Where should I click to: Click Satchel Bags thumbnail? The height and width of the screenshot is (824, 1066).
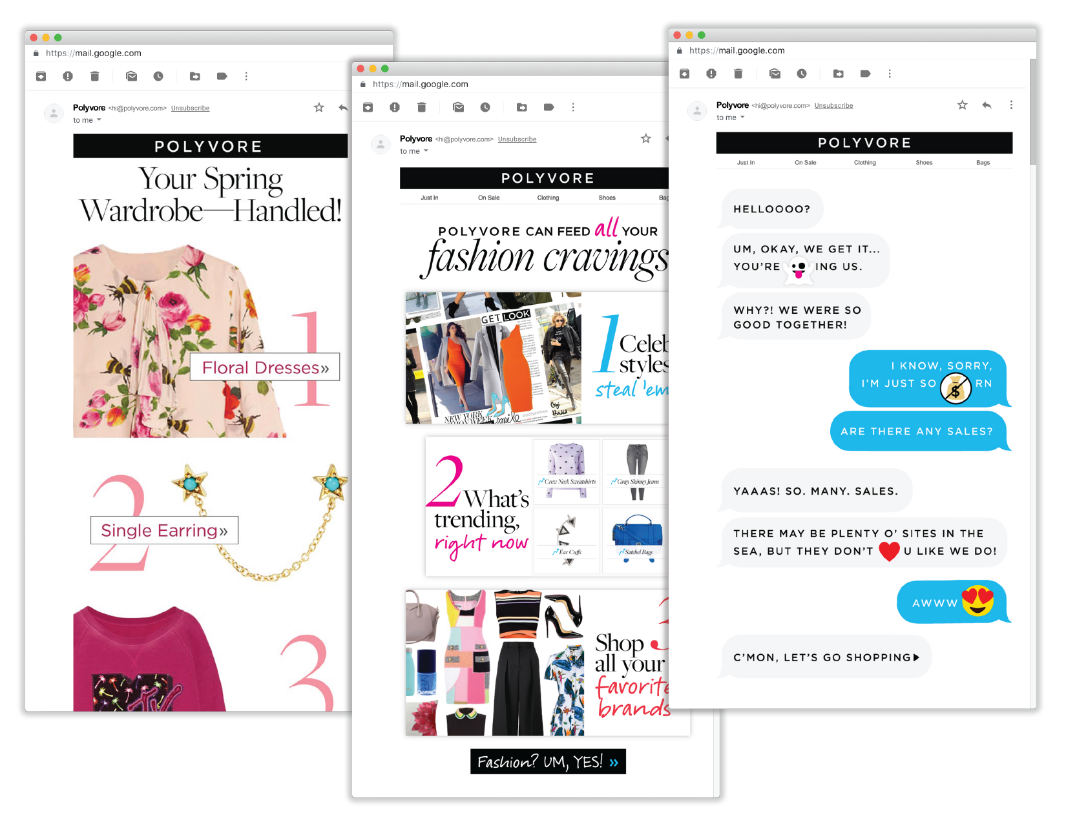(636, 540)
